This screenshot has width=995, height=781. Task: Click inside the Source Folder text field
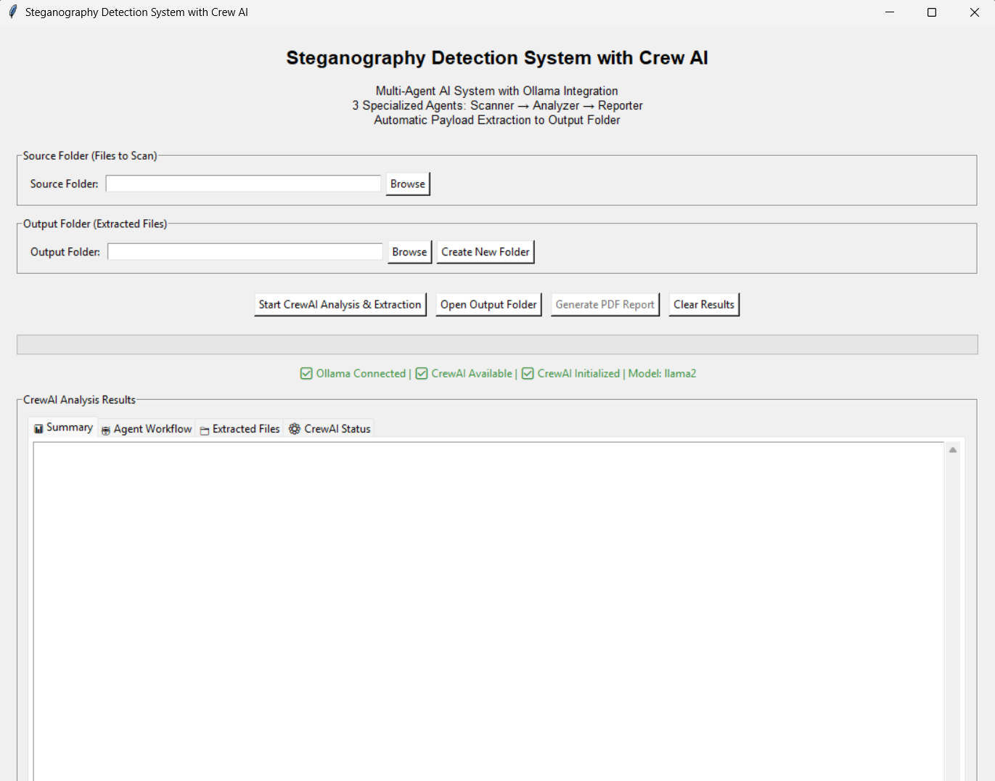pos(243,184)
